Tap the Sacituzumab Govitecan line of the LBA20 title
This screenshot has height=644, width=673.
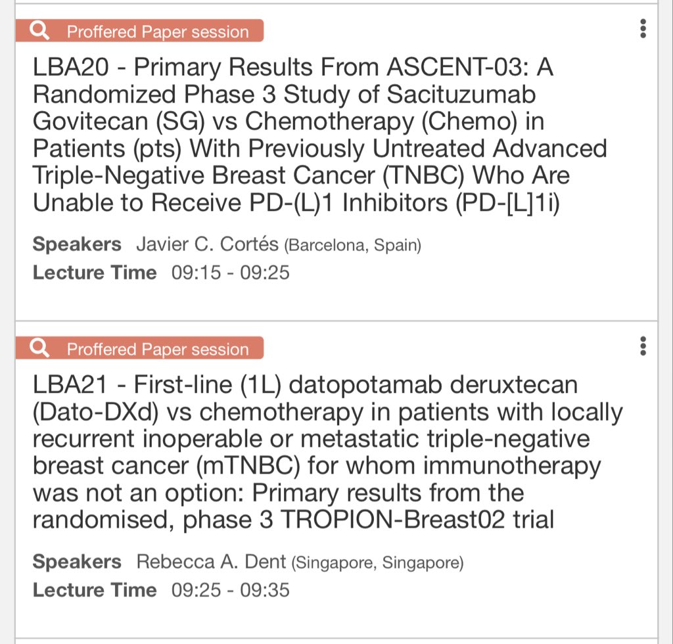(x=284, y=95)
